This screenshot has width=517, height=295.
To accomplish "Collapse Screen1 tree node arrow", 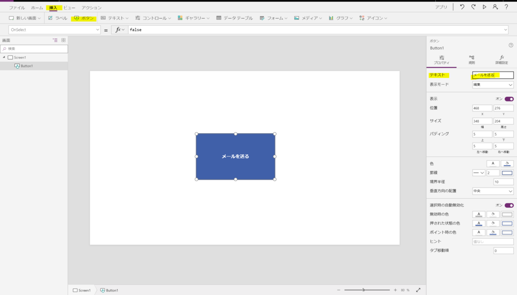I will [x=4, y=57].
